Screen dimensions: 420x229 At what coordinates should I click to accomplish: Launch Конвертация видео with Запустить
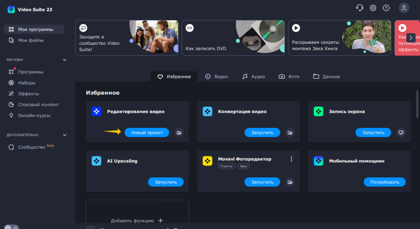coord(262,133)
